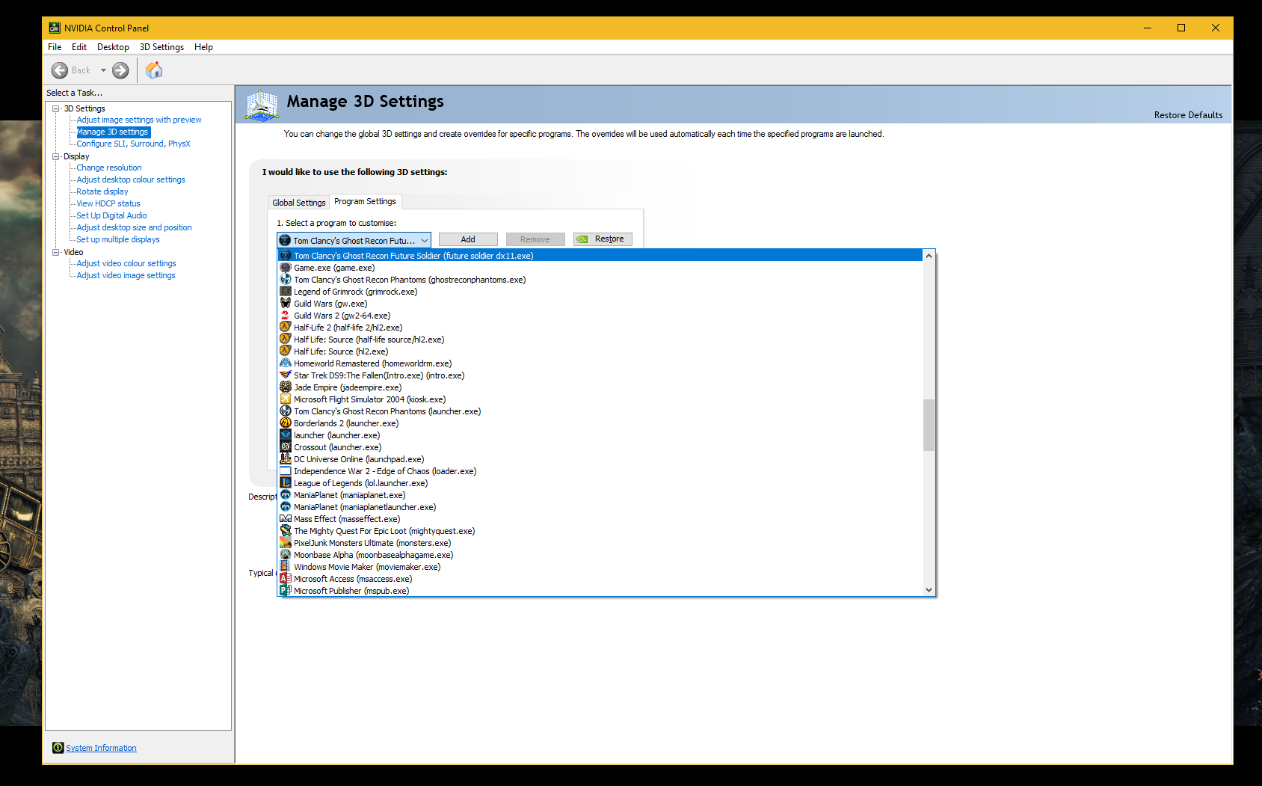Click the Guild Wars 2 icon
This screenshot has height=786, width=1262.
285,316
